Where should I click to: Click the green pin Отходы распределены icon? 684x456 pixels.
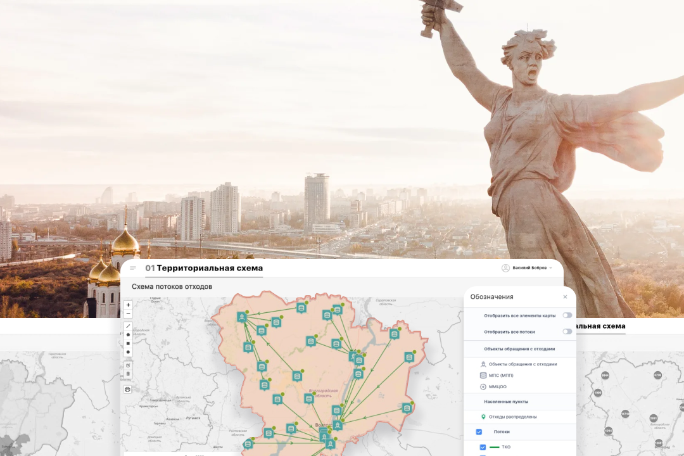(483, 417)
